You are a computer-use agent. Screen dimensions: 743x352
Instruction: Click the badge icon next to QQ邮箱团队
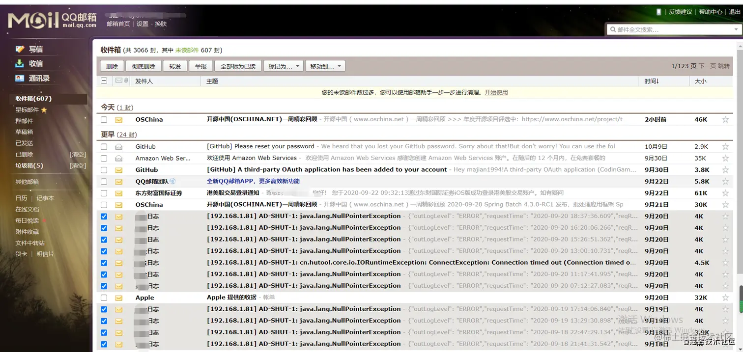pos(172,181)
